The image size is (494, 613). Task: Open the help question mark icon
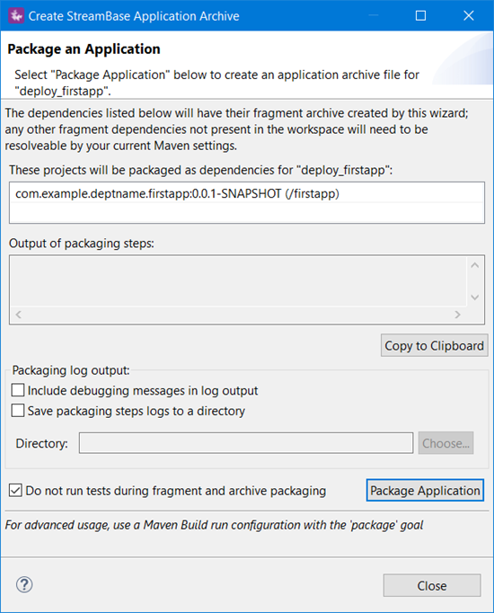point(24,585)
